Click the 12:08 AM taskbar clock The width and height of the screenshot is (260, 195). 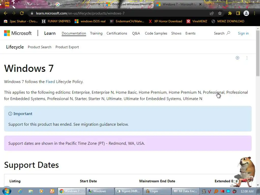247,191
